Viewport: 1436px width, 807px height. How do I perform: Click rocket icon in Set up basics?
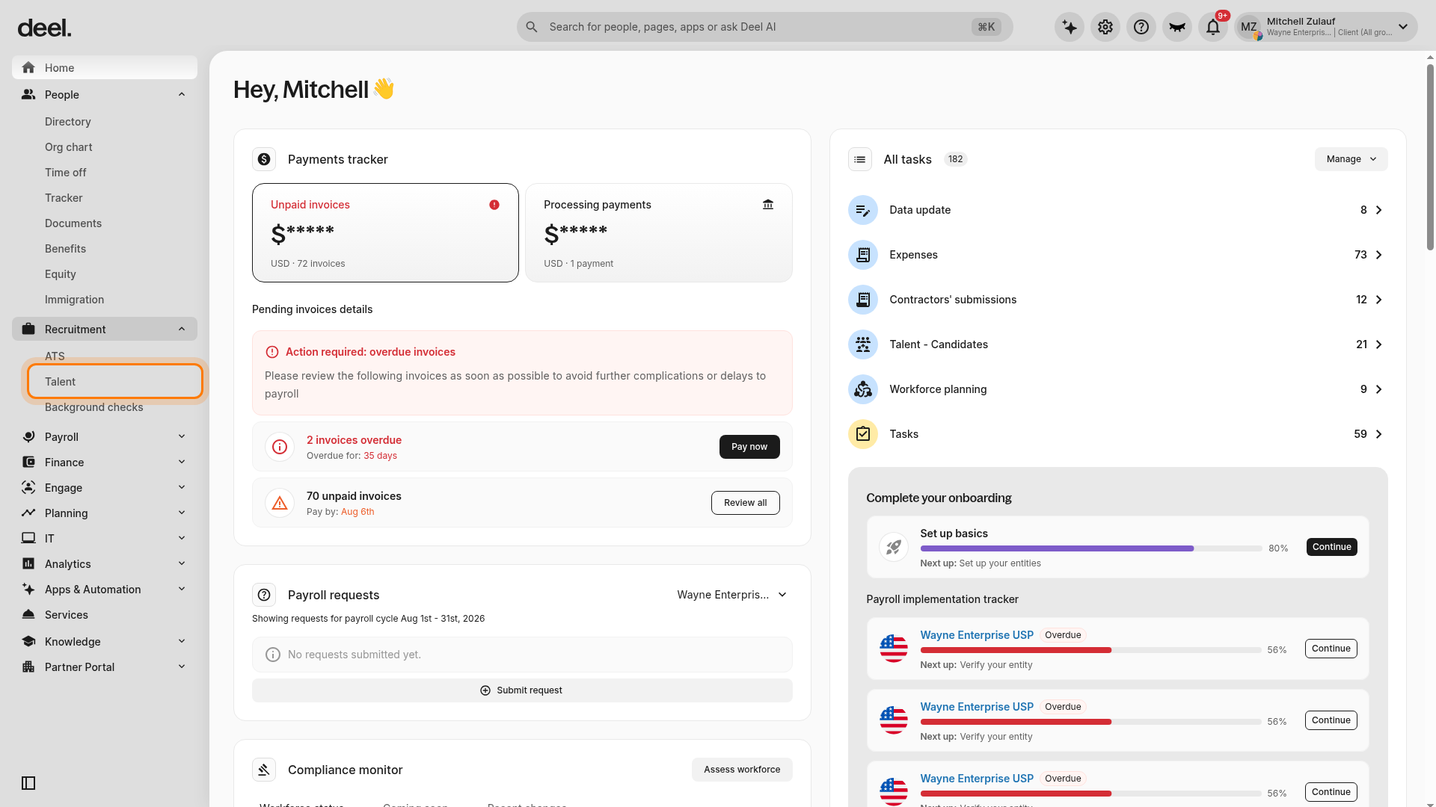click(x=894, y=547)
